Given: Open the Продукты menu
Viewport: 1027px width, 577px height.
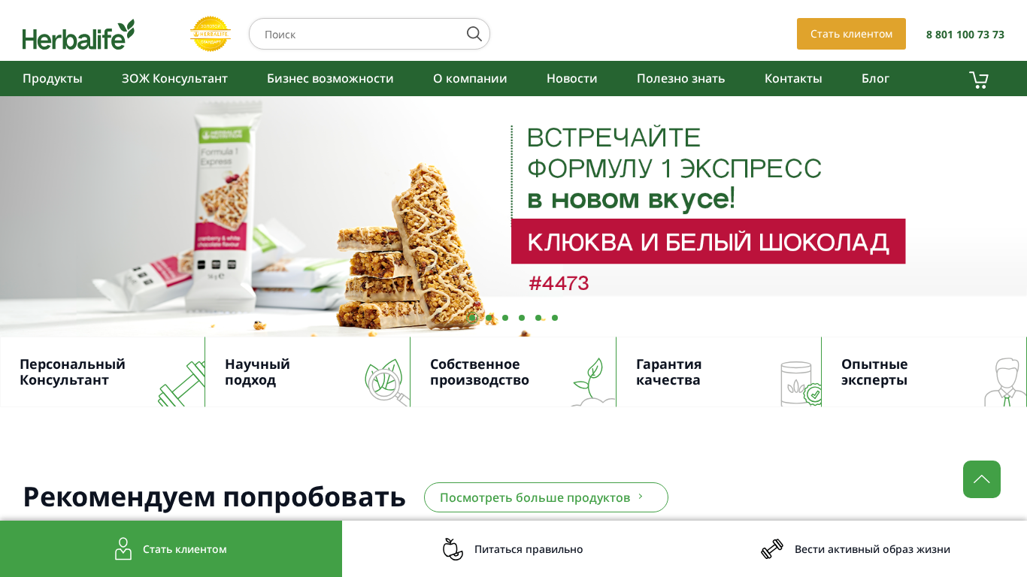Looking at the screenshot, I should point(53,78).
